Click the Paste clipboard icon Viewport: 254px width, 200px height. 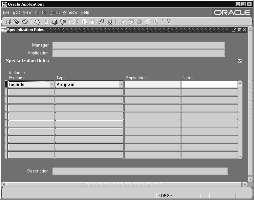click(x=92, y=22)
